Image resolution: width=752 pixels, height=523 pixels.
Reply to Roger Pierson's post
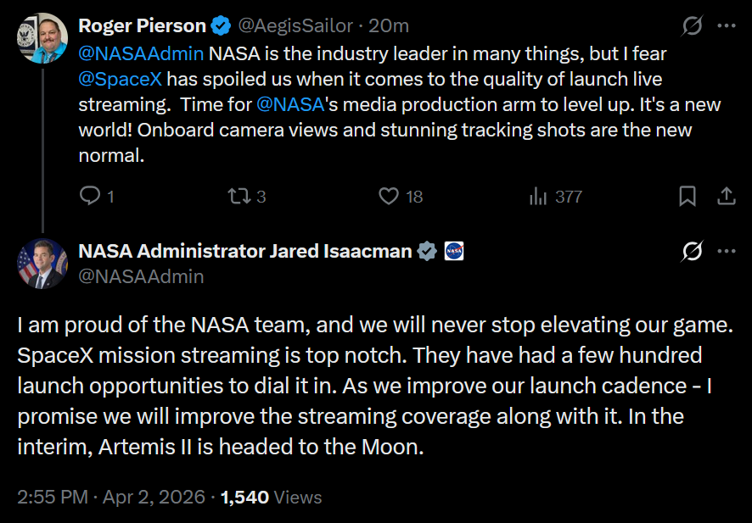tap(90, 197)
